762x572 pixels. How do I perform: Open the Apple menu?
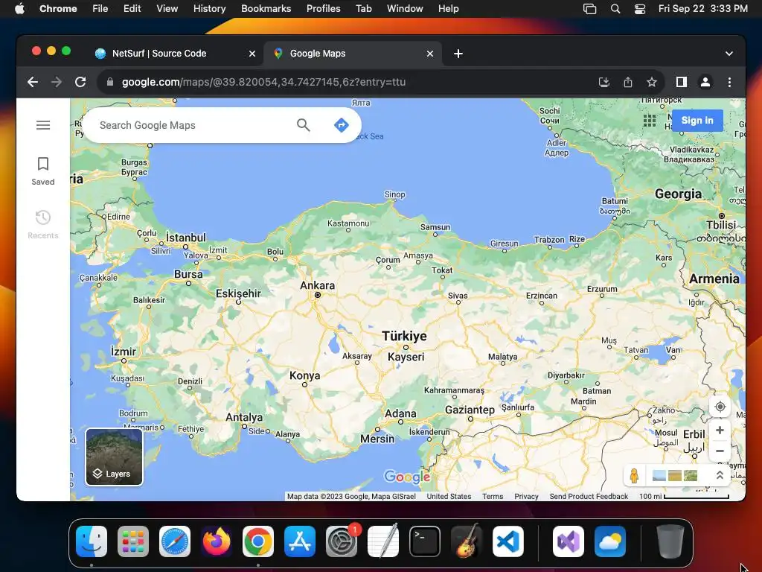[19, 8]
